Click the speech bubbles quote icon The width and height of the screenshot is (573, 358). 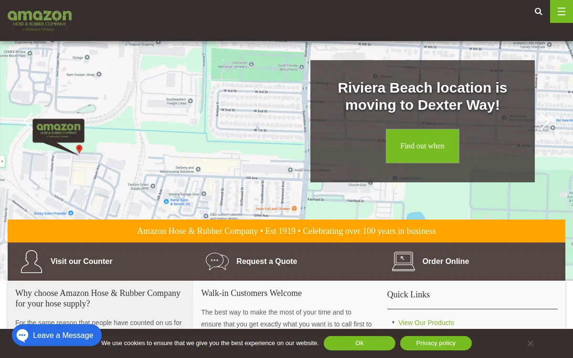tap(217, 262)
